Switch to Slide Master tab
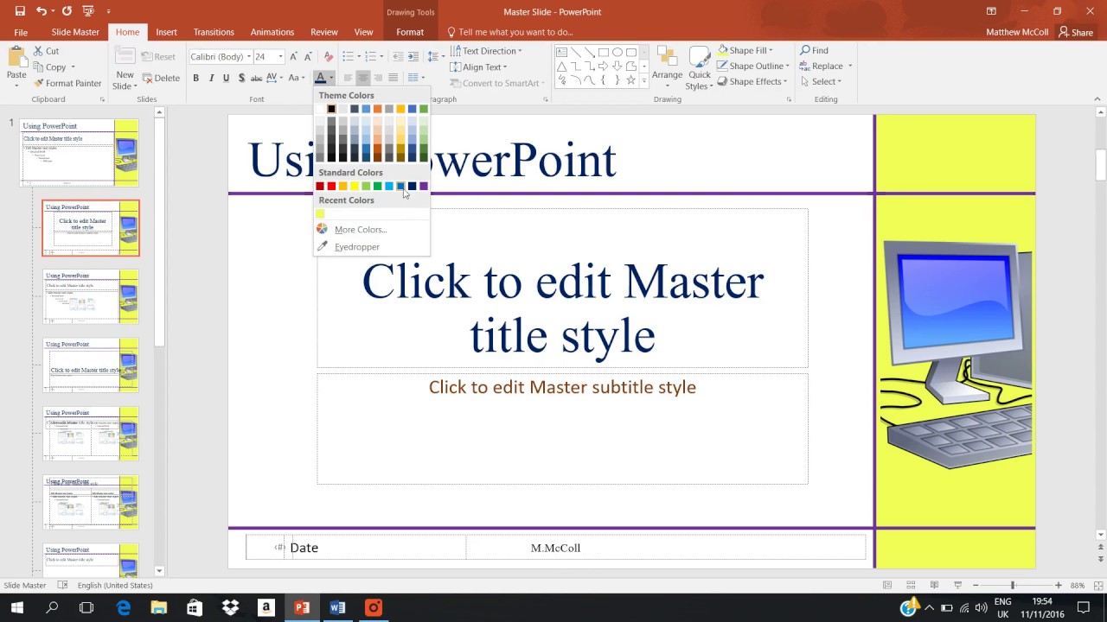 point(75,32)
